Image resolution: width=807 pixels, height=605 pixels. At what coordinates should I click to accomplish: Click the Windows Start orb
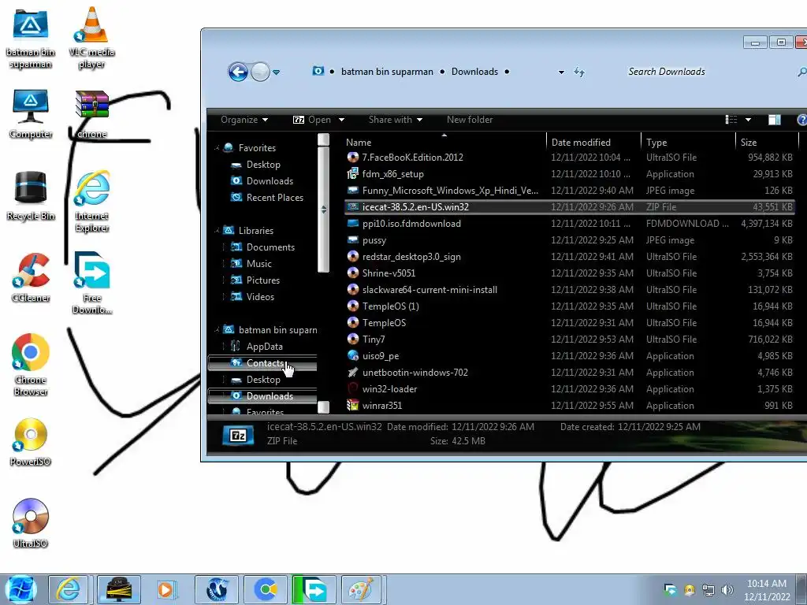(20, 589)
